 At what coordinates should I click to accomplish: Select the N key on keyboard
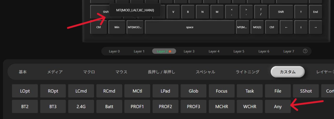click(x=202, y=12)
